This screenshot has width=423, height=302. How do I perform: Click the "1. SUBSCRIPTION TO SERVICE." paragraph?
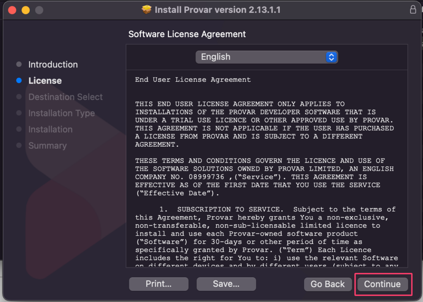[x=266, y=237]
